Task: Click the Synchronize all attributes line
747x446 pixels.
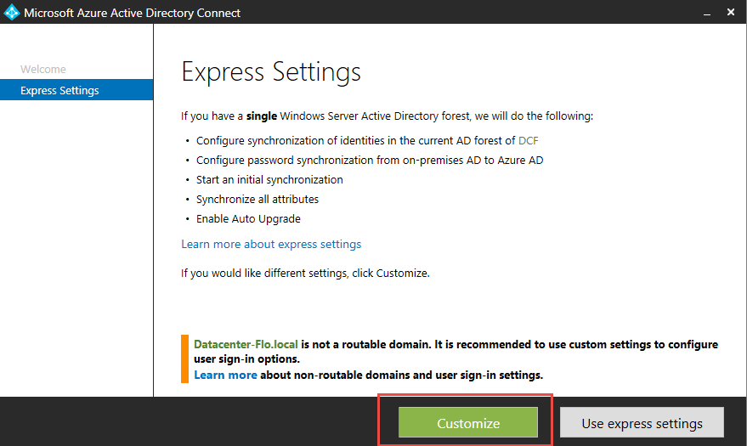Action: 257,200
